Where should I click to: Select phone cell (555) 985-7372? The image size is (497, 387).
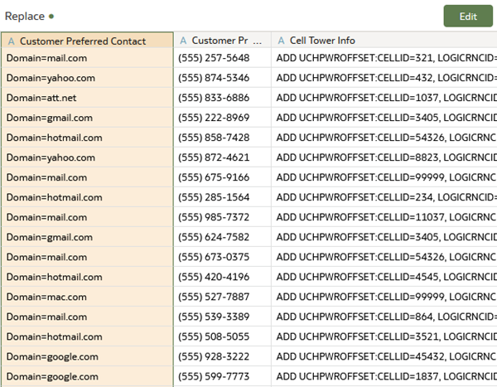(x=223, y=217)
